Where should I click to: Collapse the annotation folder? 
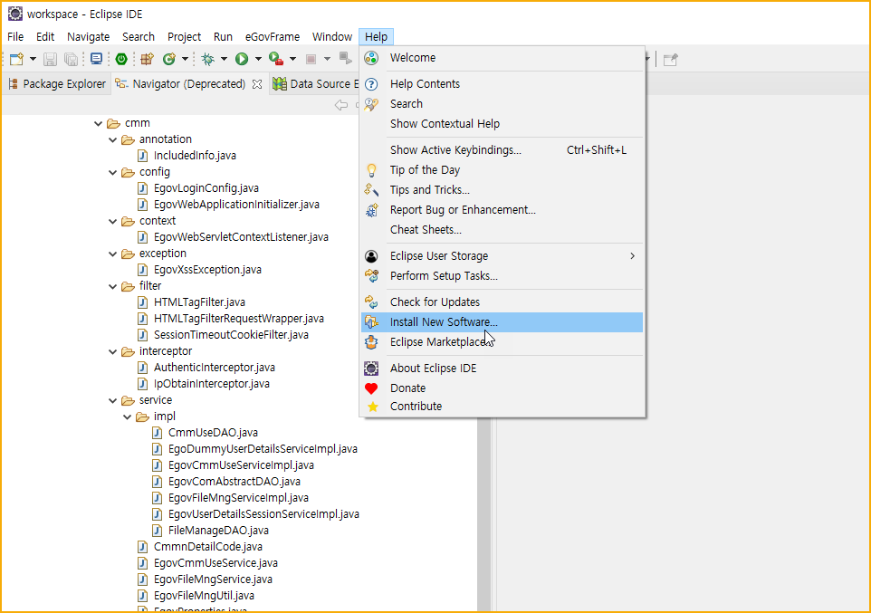pos(113,139)
